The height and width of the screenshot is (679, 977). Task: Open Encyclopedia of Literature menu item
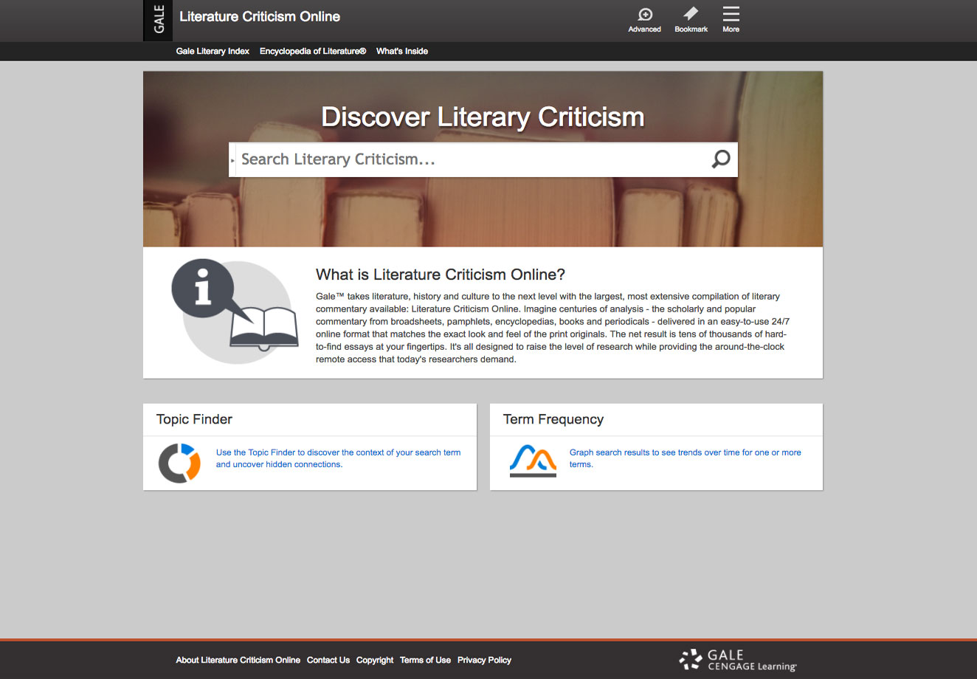point(313,51)
